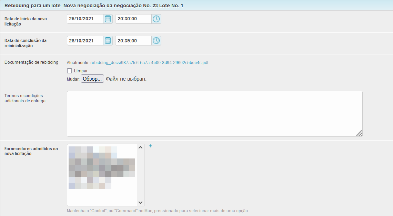This screenshot has height=216, width=393.
Task: Click the 'Limpar' label text
Action: pos(81,71)
